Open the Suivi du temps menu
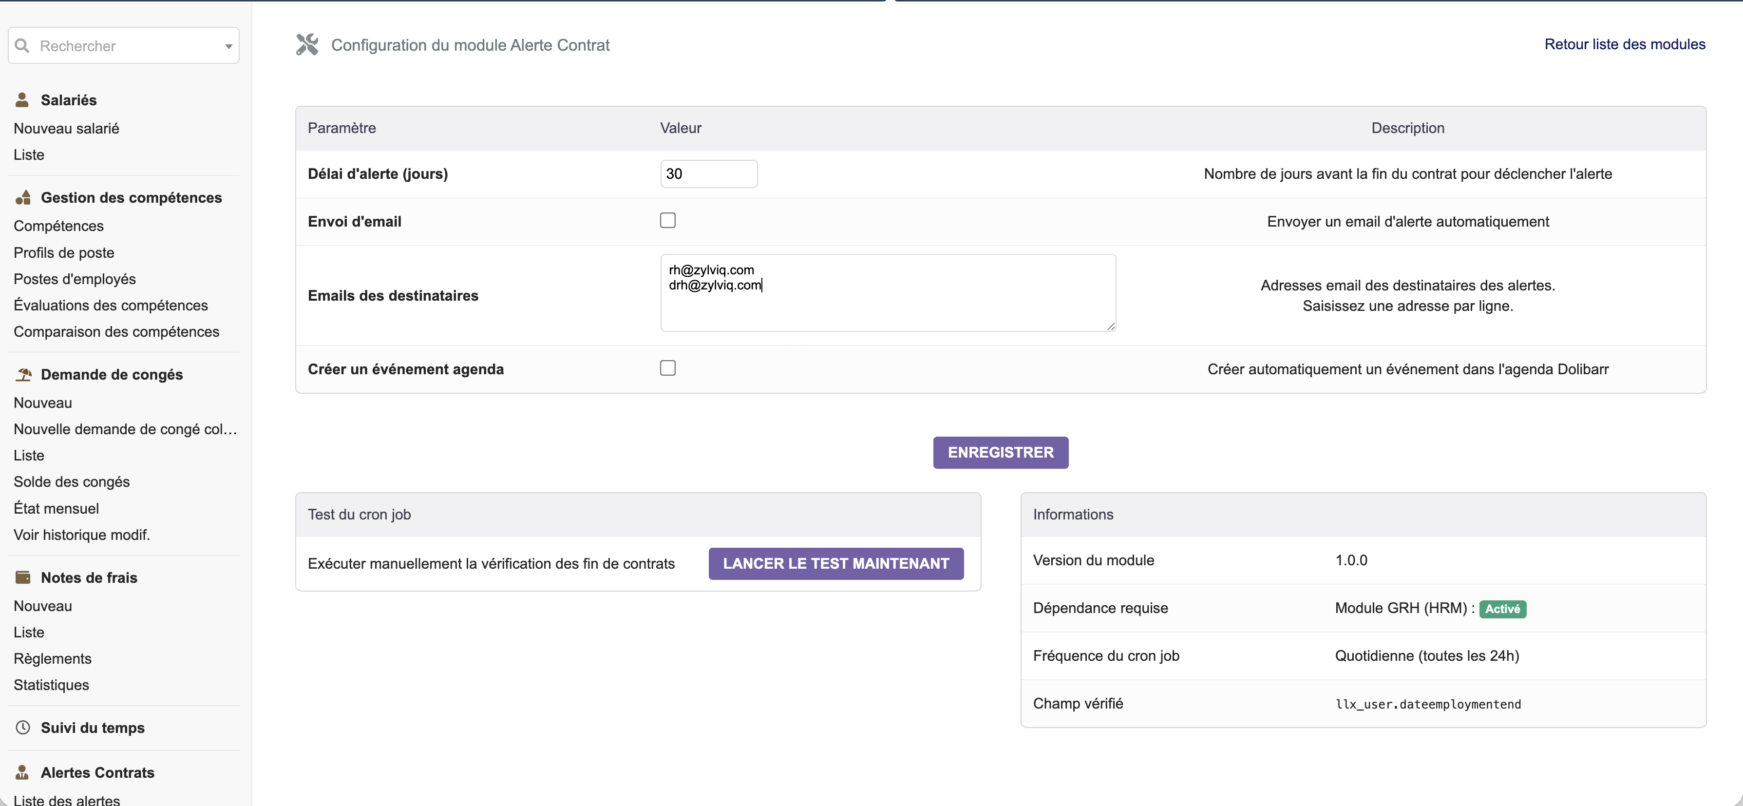The height and width of the screenshot is (806, 1743). click(93, 728)
